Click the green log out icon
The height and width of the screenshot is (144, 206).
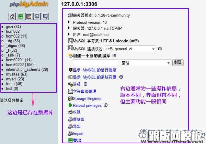coord(20,16)
